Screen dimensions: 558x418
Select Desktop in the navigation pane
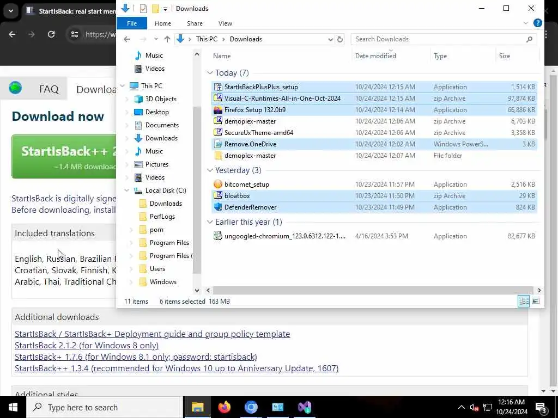coord(157,112)
